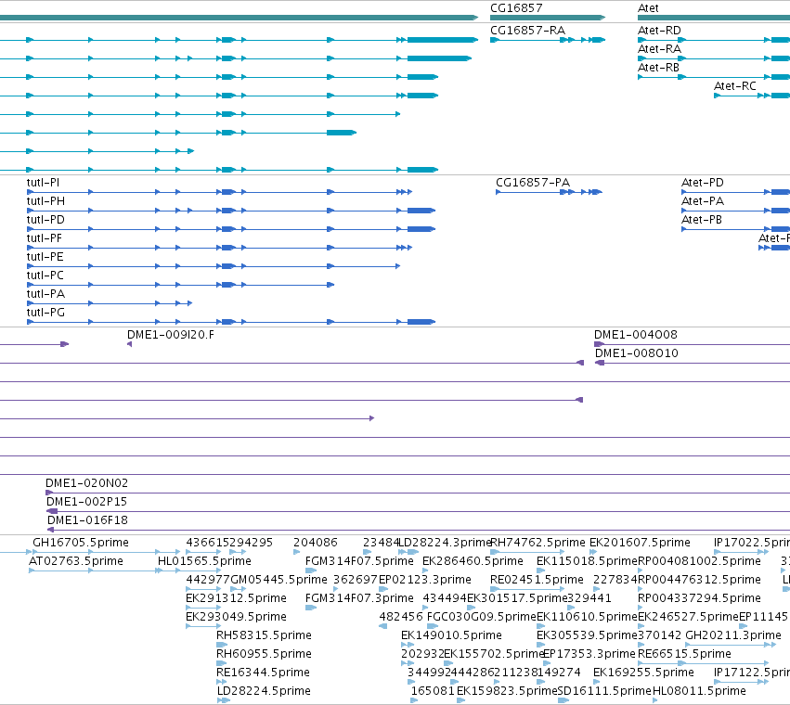
Task: Open EST EK291312.5prime
Action: tap(237, 598)
